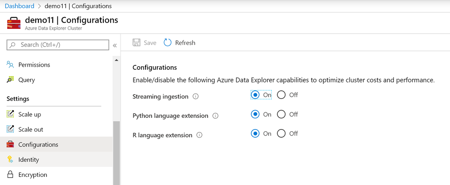Click the Query key icon

tap(10, 80)
